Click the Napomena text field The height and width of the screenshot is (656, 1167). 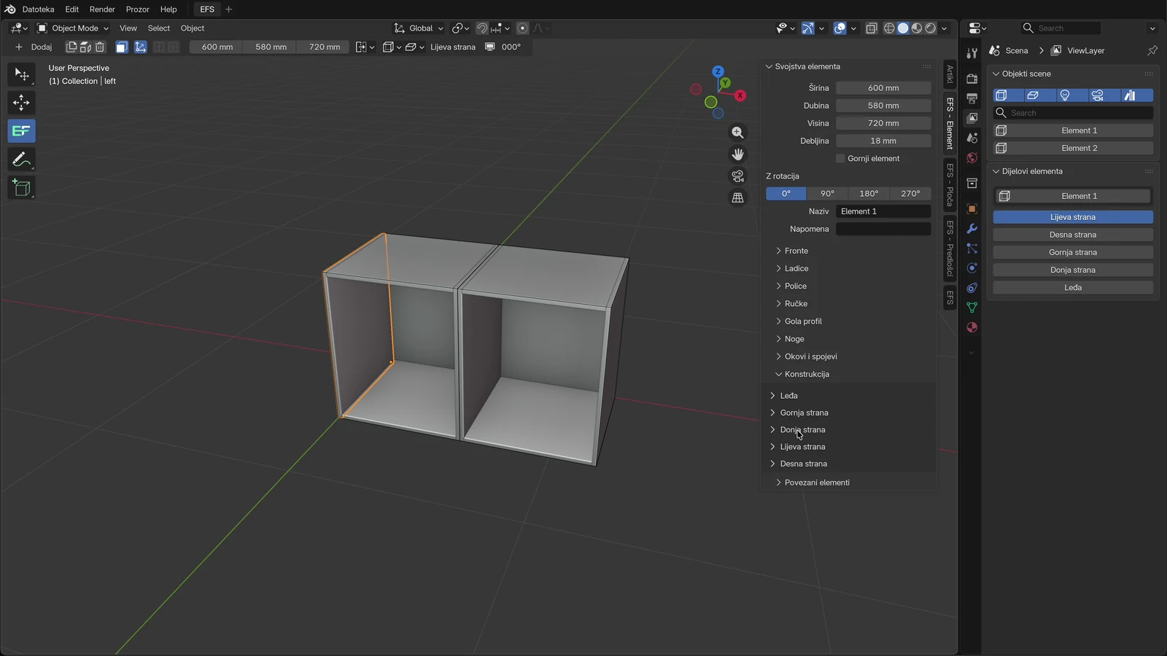883,229
